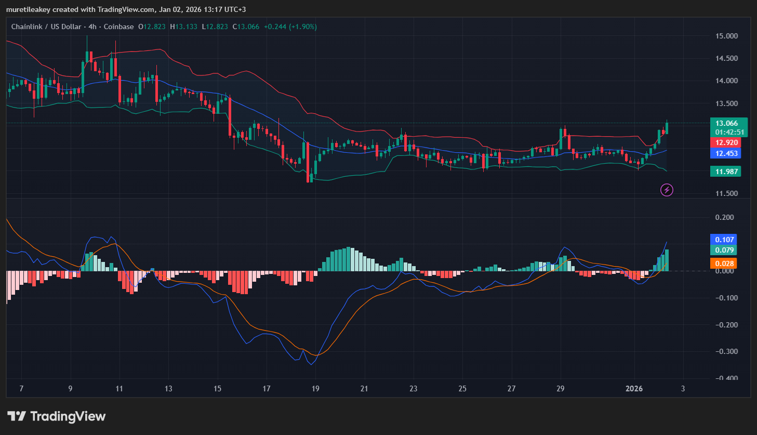
Task: Click the green 13.066 current price label
Action: [x=726, y=124]
